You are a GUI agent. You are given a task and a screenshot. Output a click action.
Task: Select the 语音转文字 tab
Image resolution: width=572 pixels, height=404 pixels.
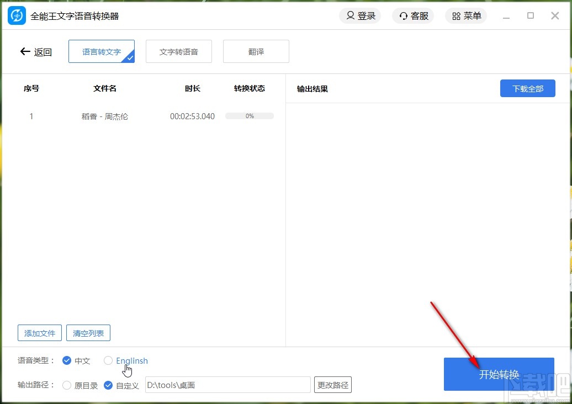101,51
